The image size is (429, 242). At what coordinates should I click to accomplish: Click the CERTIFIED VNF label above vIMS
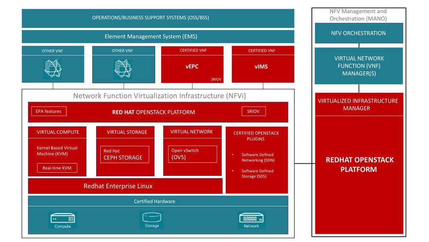(x=262, y=51)
